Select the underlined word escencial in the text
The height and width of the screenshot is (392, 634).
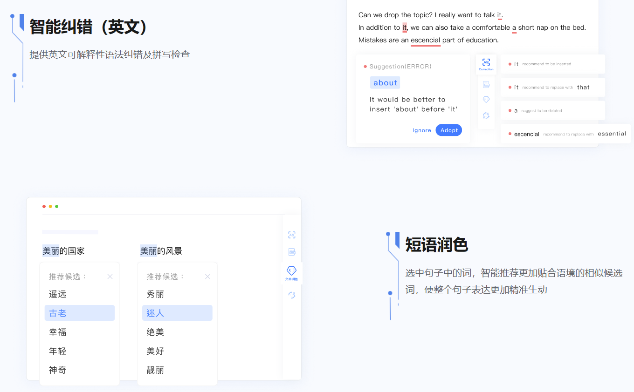tap(426, 40)
